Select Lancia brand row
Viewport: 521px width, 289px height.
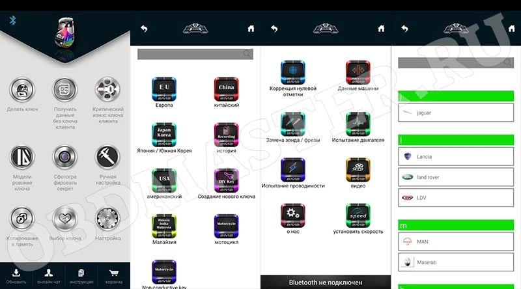pos(456,156)
